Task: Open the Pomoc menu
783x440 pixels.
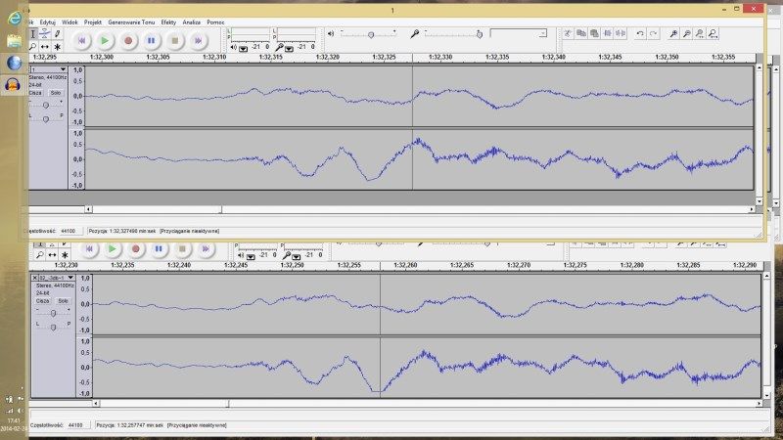Action: [x=215, y=22]
